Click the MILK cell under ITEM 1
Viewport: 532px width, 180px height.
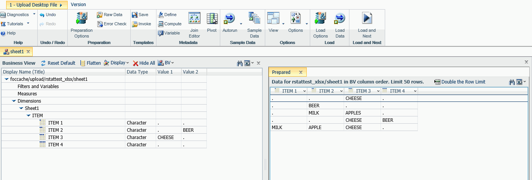(x=288, y=128)
